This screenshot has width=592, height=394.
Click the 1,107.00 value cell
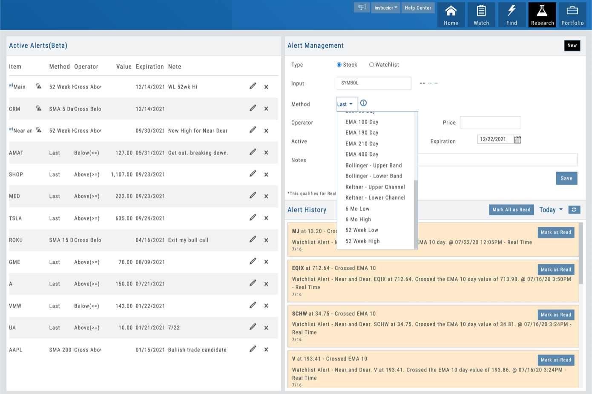point(122,174)
